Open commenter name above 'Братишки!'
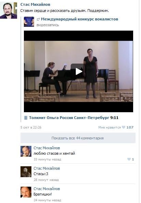The image size is (141, 203). [x=47, y=189]
